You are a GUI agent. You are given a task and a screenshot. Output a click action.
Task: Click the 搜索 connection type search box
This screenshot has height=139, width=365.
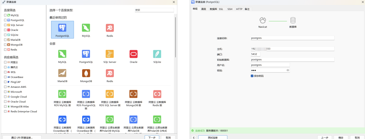point(154,10)
